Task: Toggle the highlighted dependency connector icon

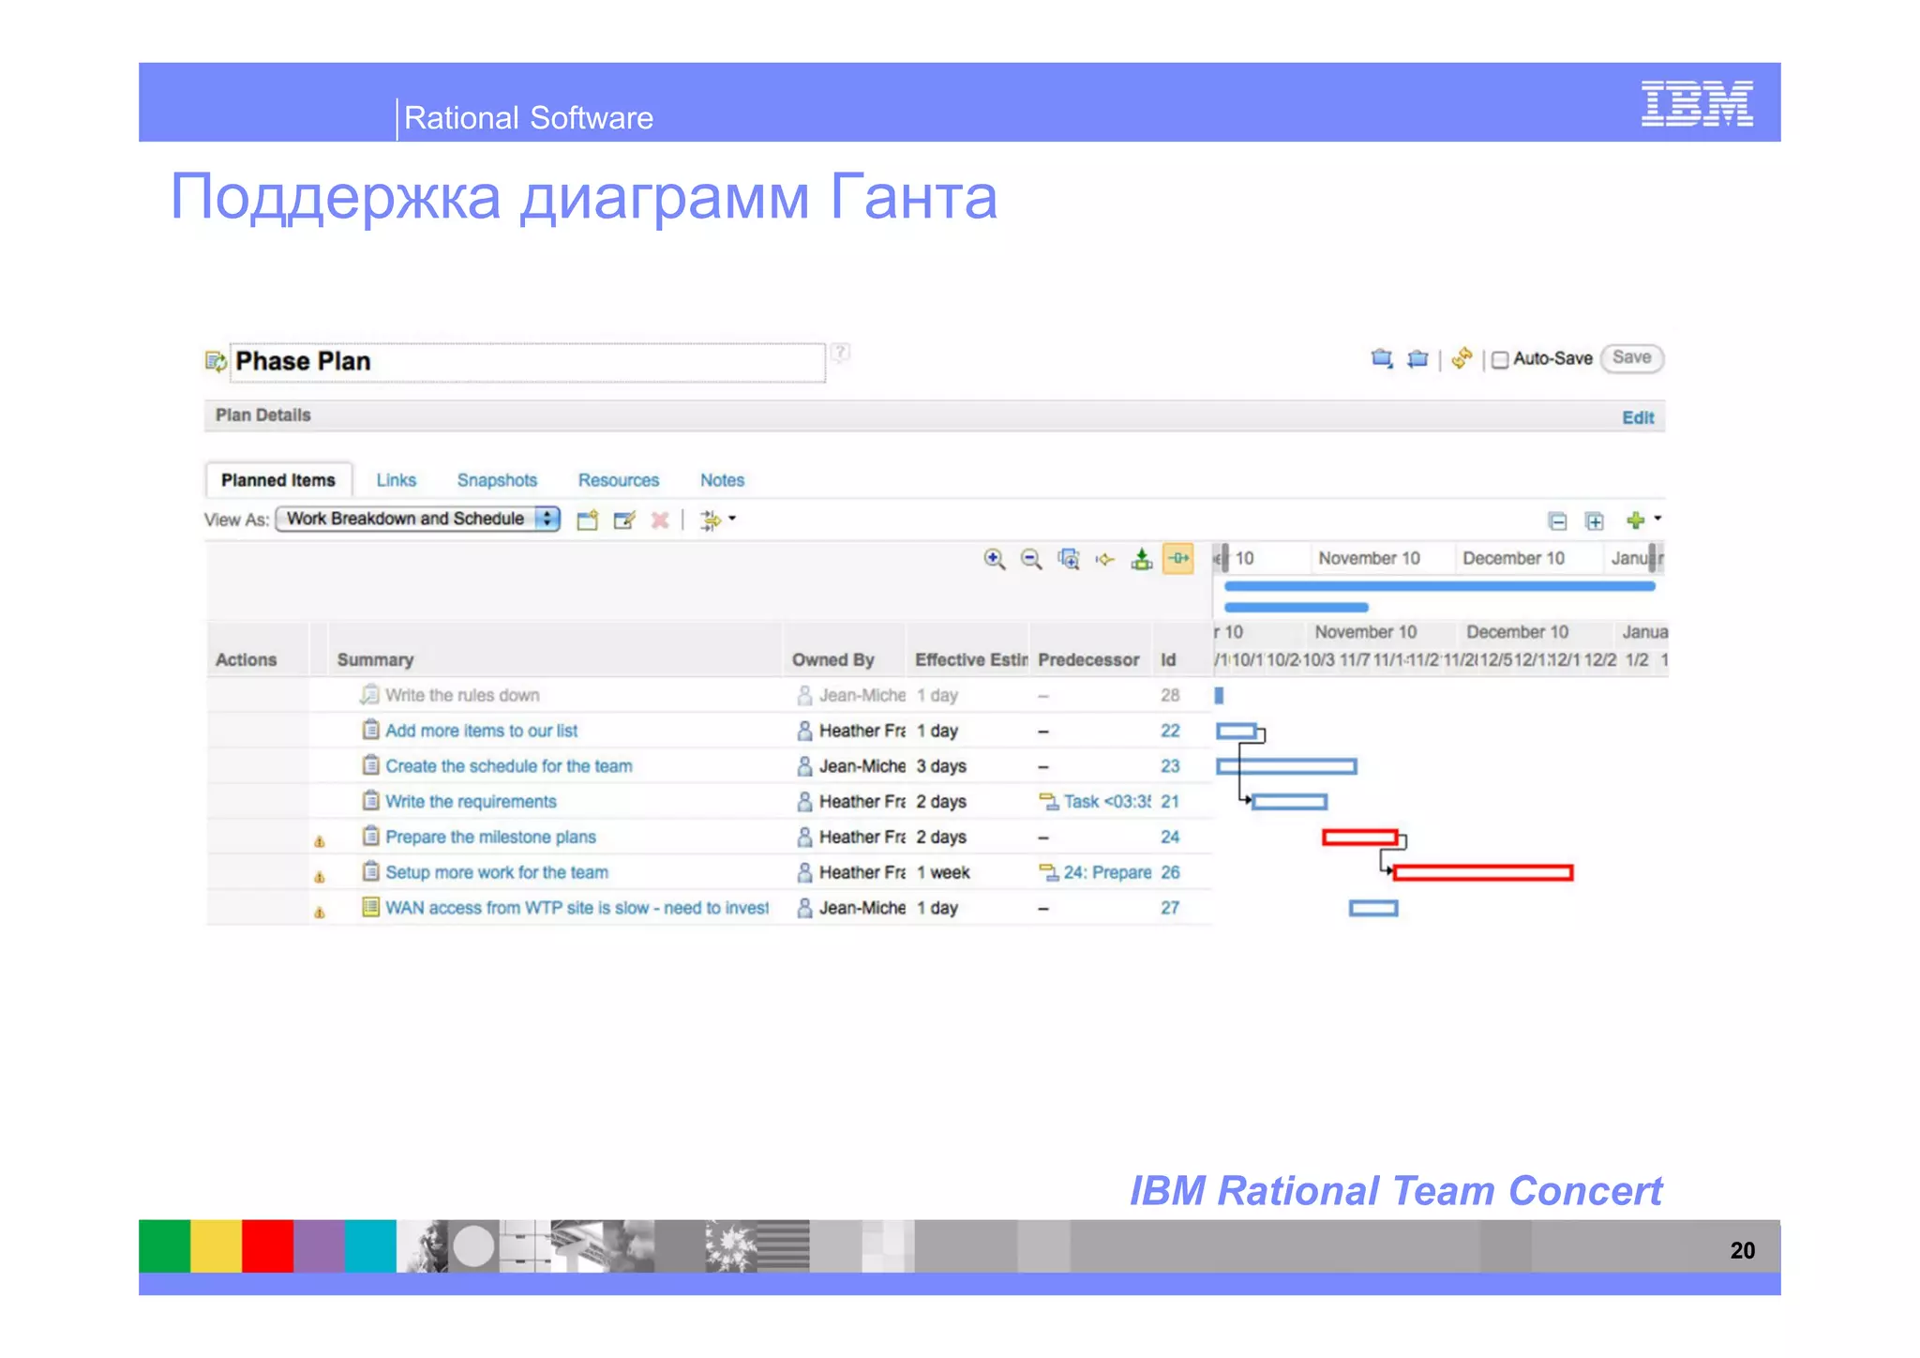Action: 1178,558
